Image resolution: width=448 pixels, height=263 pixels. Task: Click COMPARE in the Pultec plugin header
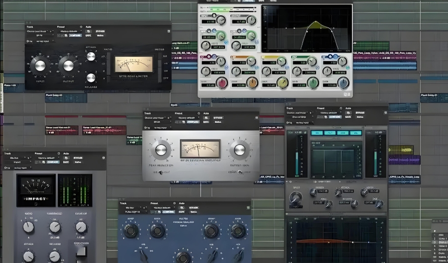tap(169, 212)
